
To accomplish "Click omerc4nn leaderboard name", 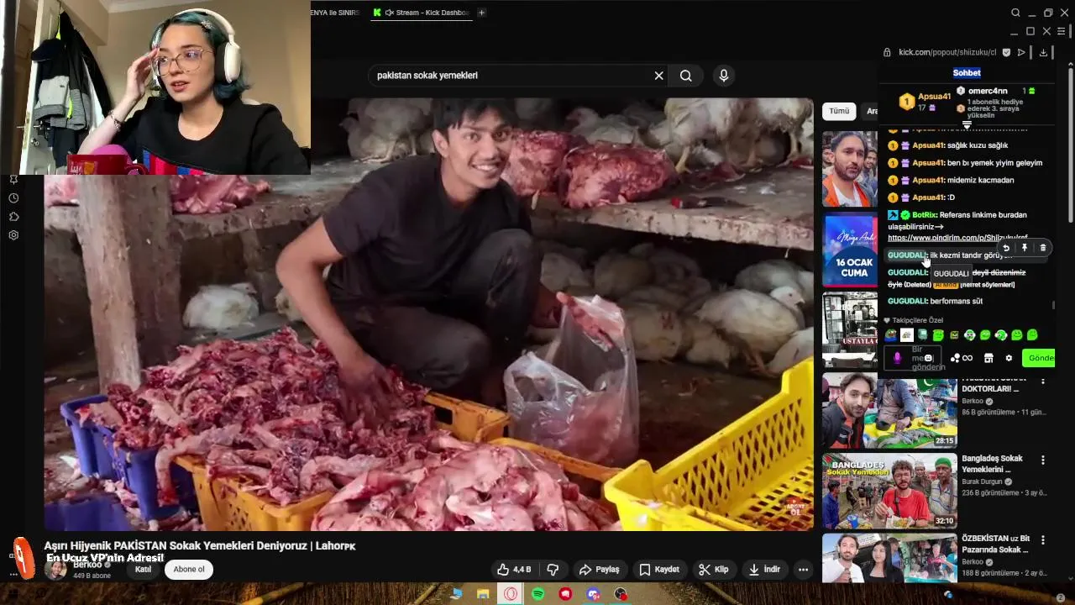I will coord(988,91).
